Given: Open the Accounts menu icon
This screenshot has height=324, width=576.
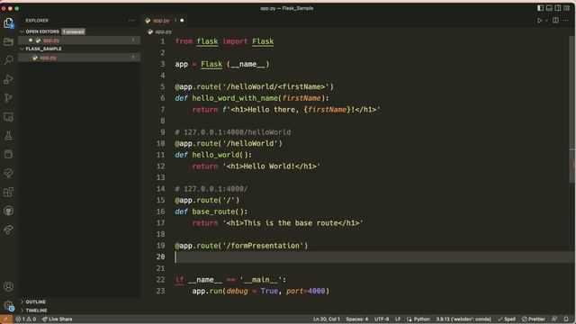Looking at the screenshot, I should (8, 286).
